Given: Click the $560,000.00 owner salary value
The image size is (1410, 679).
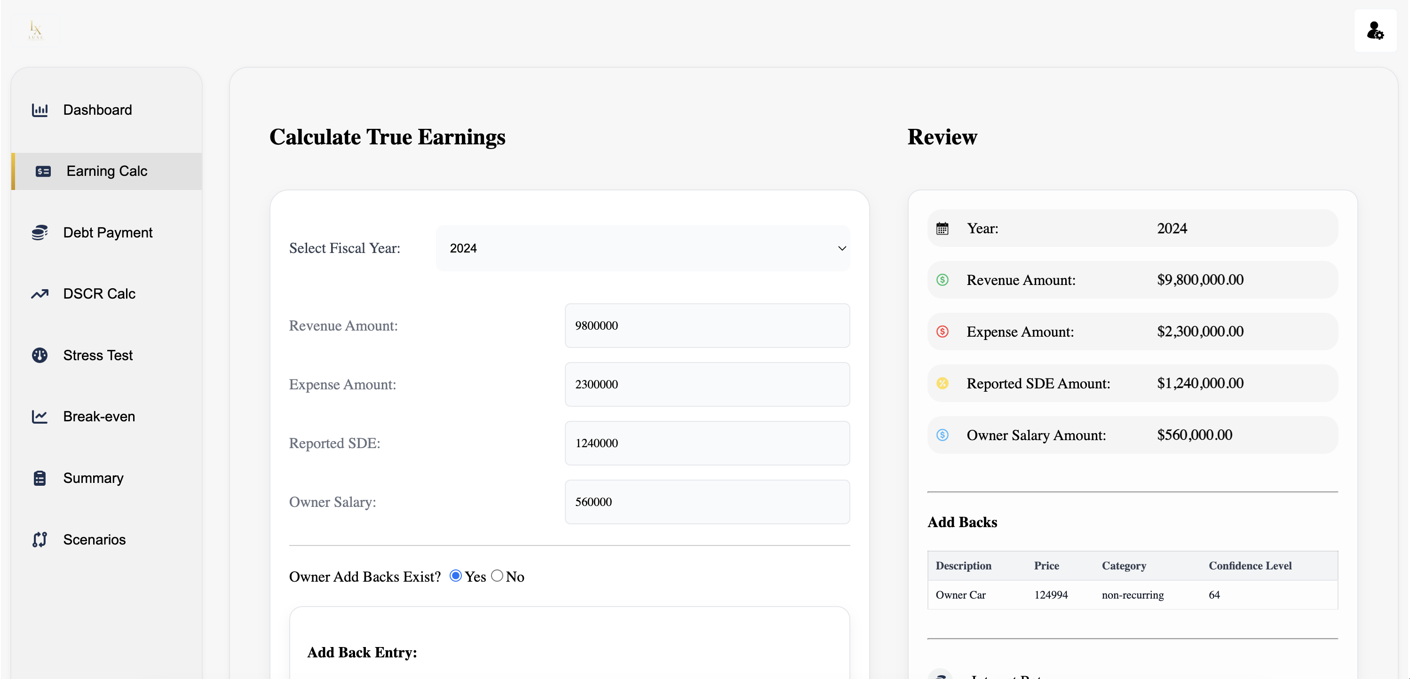Looking at the screenshot, I should [1194, 435].
